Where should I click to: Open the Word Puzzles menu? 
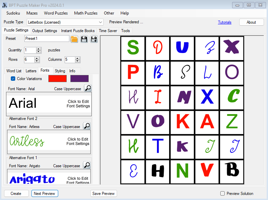(56, 13)
